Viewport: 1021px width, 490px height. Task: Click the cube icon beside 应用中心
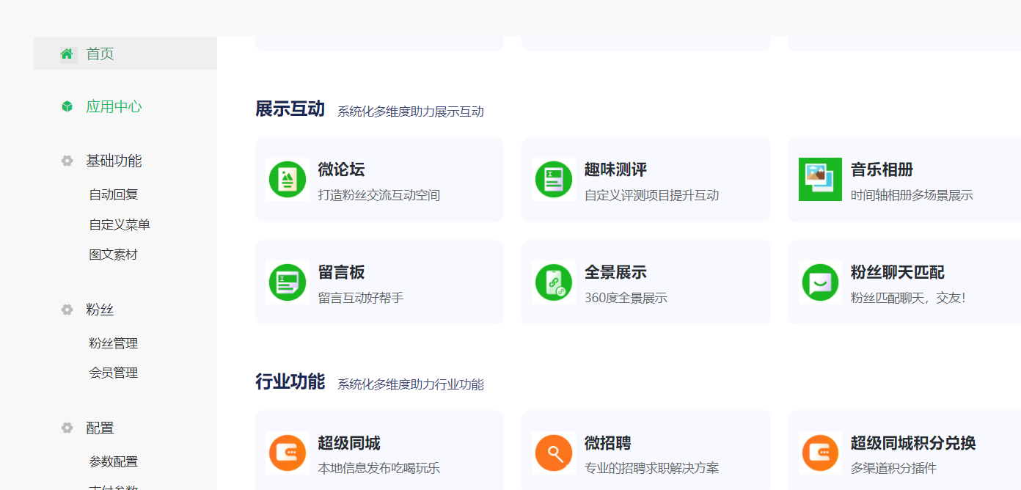[x=67, y=106]
